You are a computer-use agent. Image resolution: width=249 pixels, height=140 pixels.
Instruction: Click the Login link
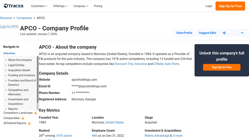209,6
